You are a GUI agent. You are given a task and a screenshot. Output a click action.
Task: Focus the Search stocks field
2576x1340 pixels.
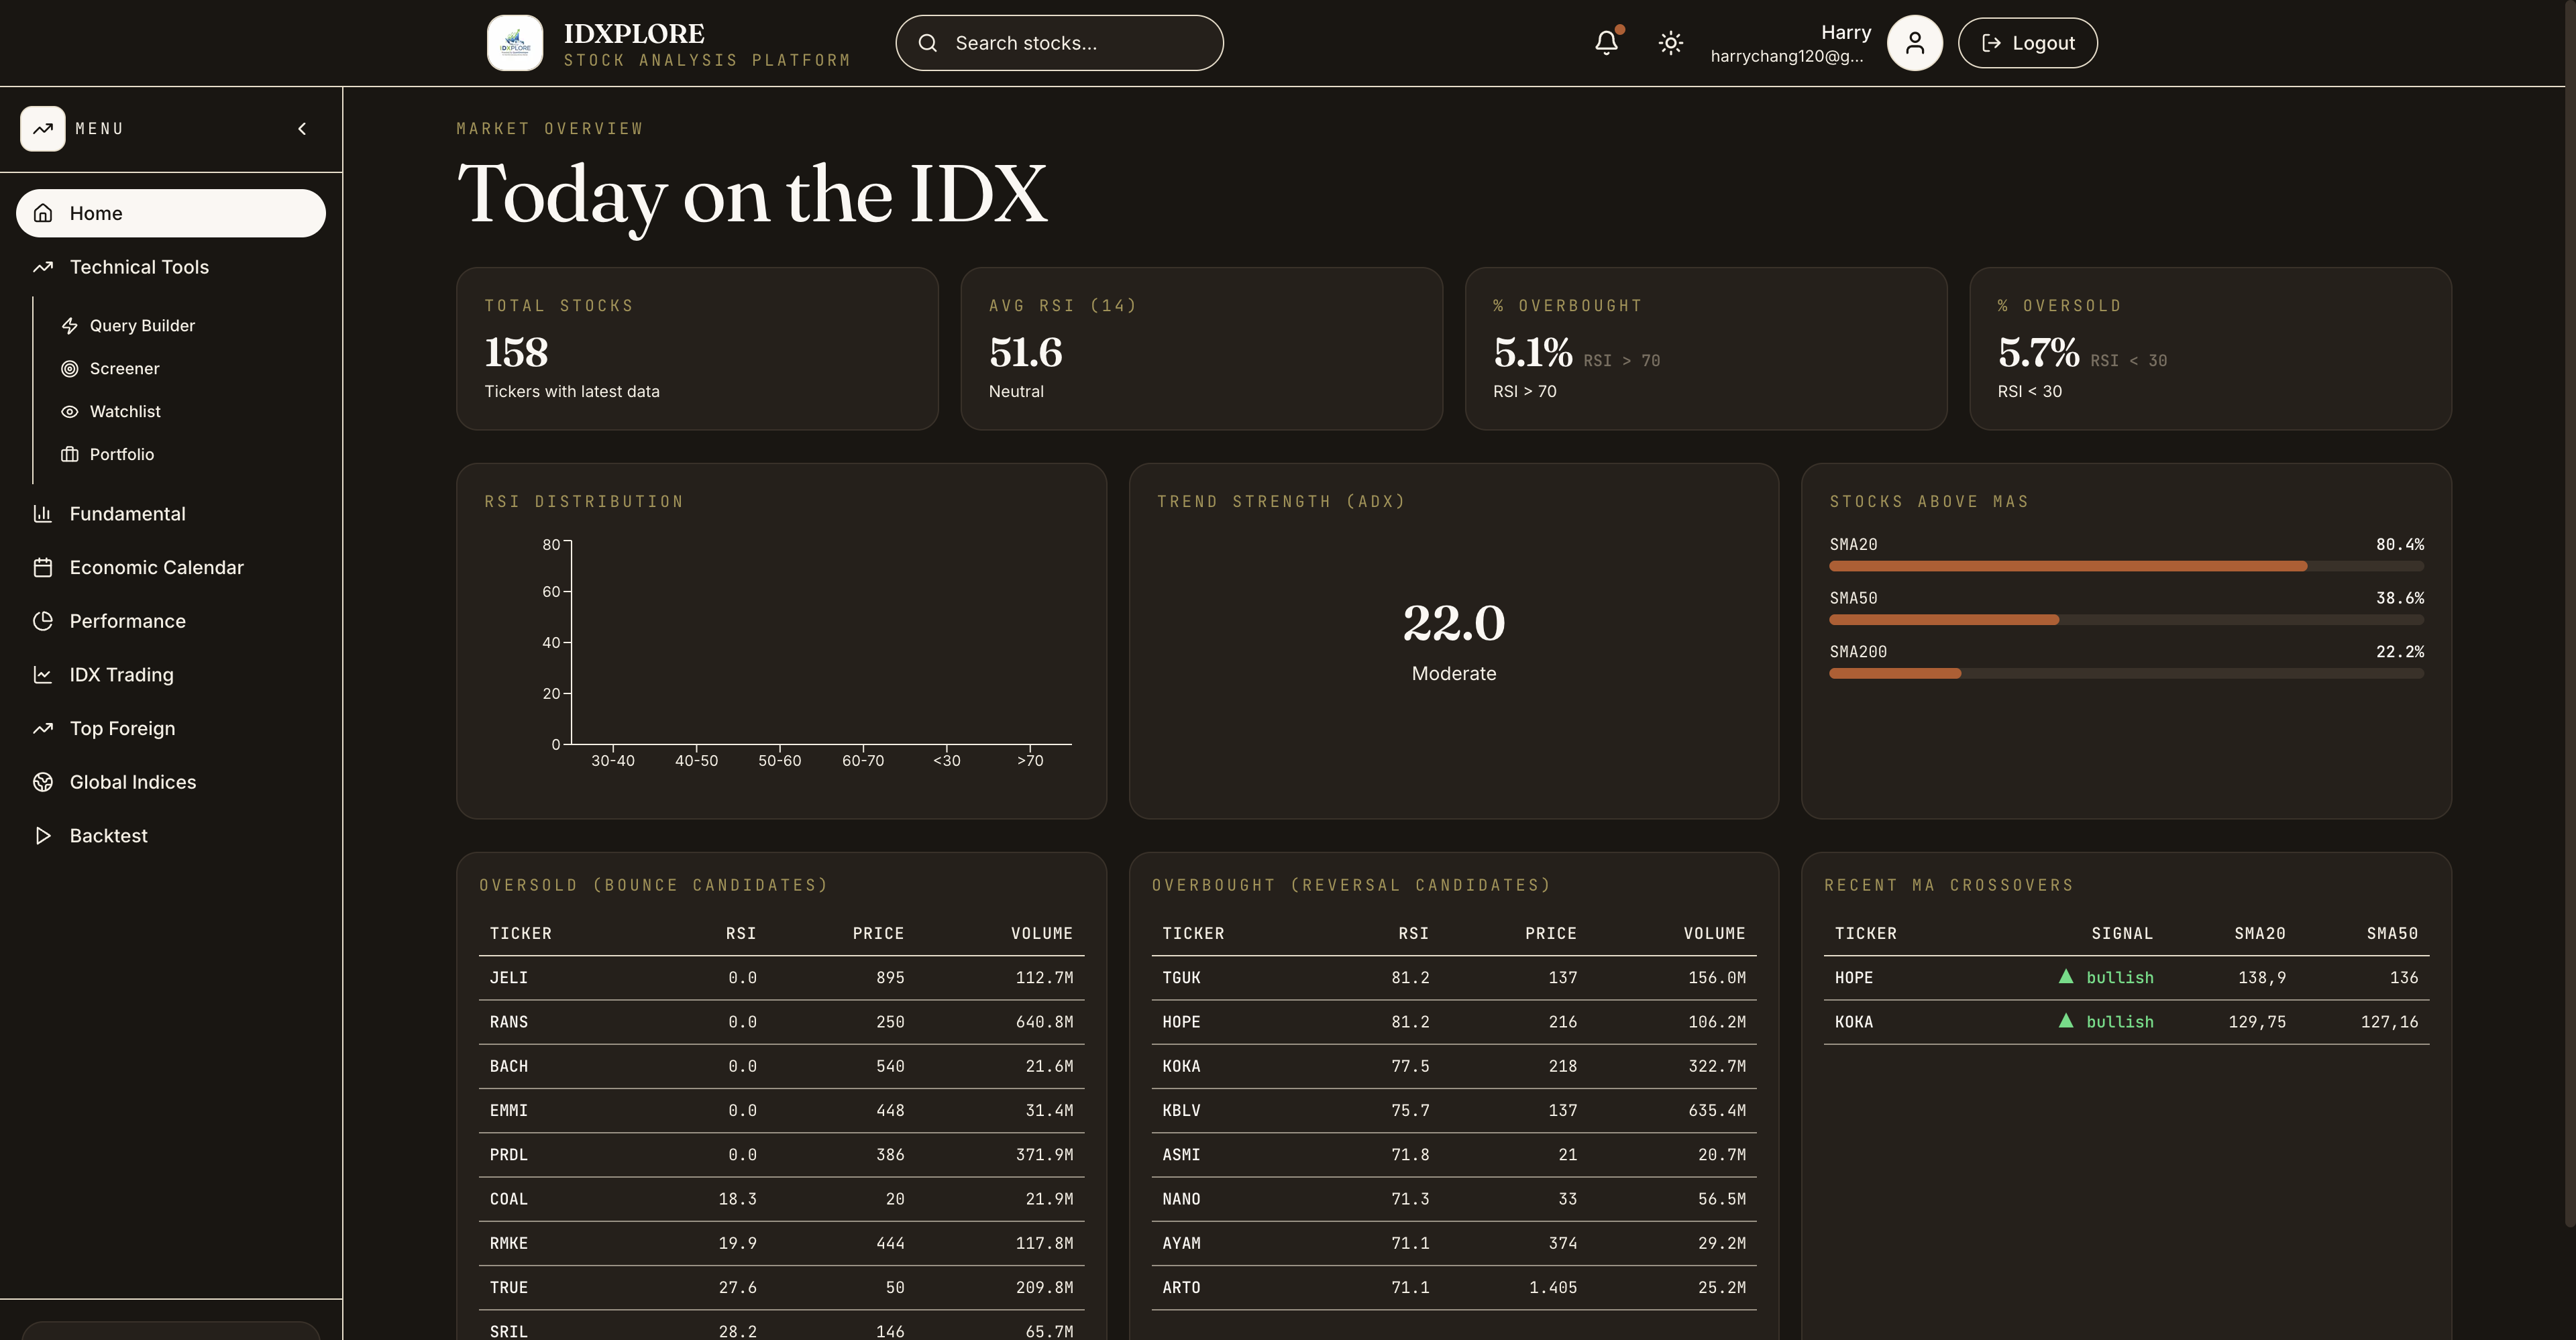[x=1059, y=43]
